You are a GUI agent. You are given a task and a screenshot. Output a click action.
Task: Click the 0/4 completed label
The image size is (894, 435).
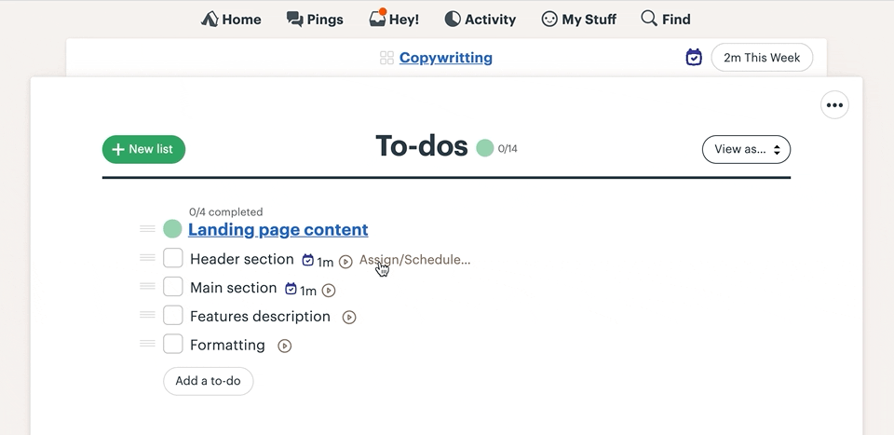click(225, 212)
